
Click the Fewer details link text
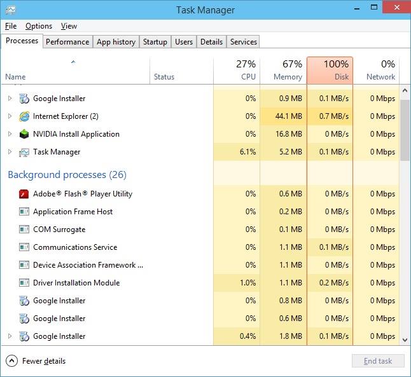(44, 361)
